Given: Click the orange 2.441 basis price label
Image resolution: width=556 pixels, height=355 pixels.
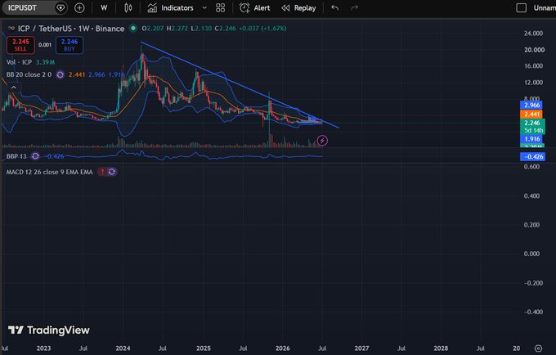Looking at the screenshot, I should click(531, 115).
